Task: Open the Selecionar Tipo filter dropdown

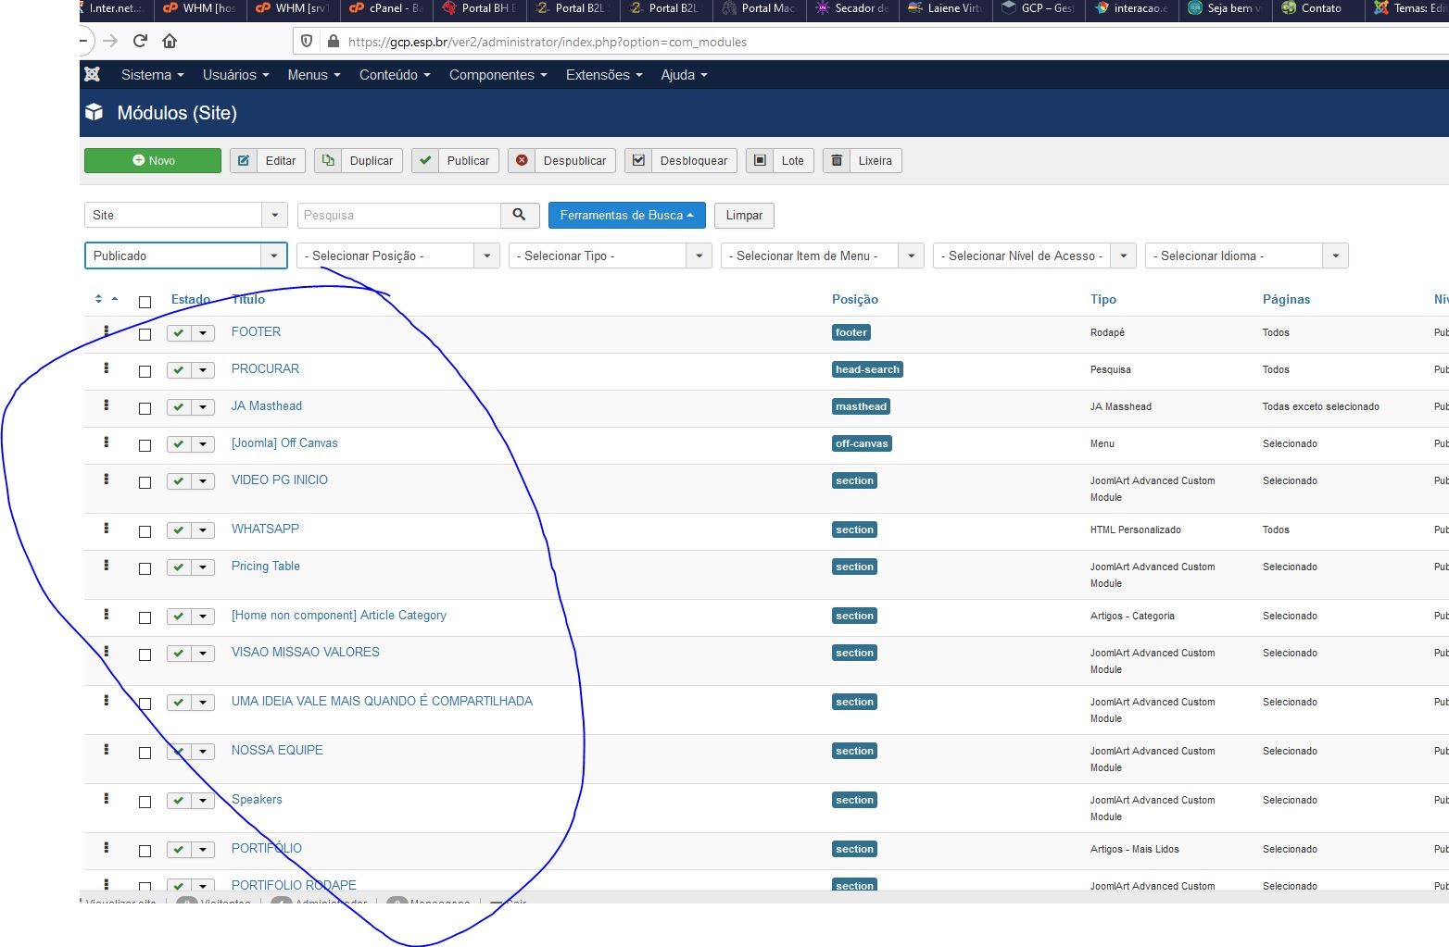Action: pos(610,255)
